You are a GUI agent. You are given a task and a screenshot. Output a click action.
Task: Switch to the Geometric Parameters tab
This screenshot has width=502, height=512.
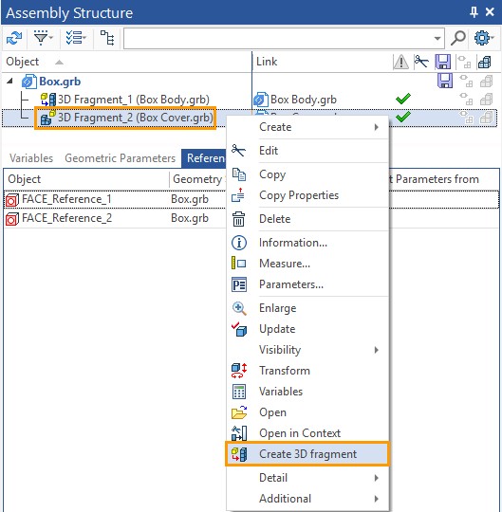point(120,158)
